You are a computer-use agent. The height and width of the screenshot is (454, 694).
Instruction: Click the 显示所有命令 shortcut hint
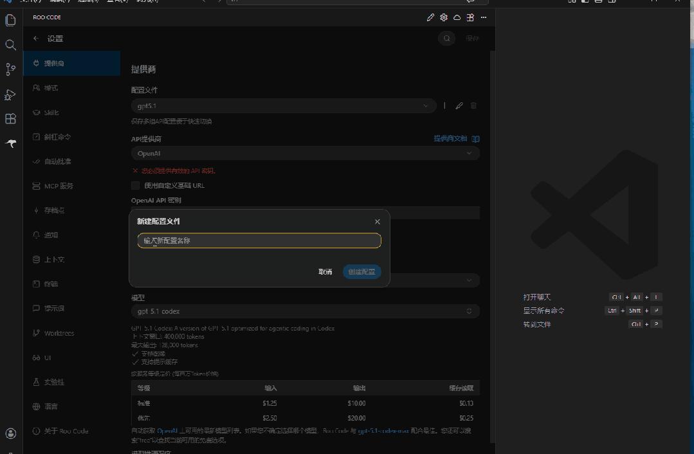pos(543,311)
